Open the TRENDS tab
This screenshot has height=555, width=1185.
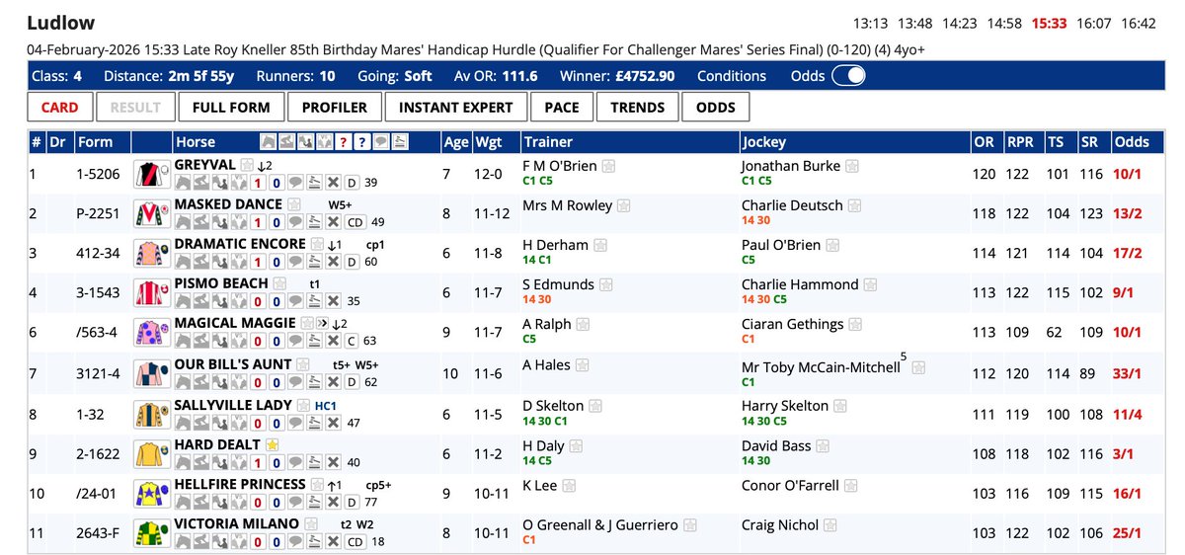[x=637, y=108]
